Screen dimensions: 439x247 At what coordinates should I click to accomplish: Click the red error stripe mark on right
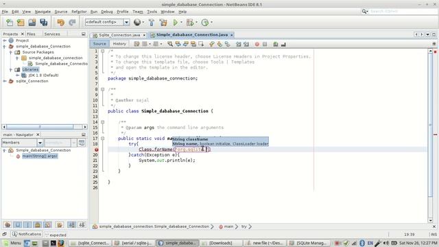(x=436, y=134)
